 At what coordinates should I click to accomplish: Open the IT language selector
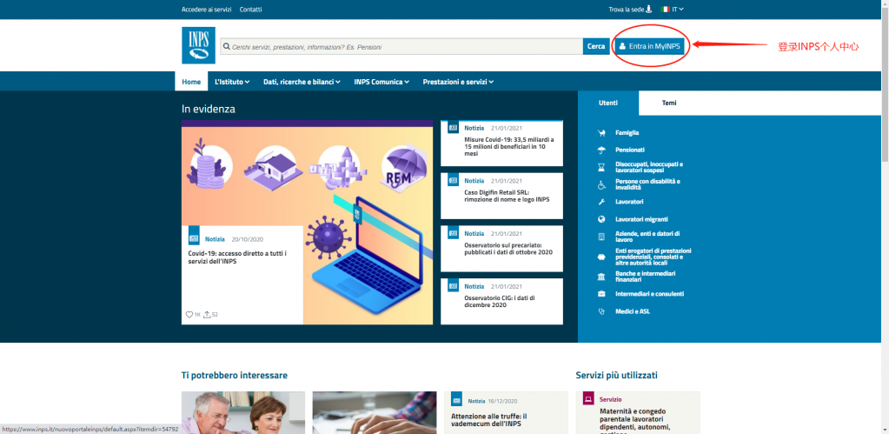(x=673, y=10)
